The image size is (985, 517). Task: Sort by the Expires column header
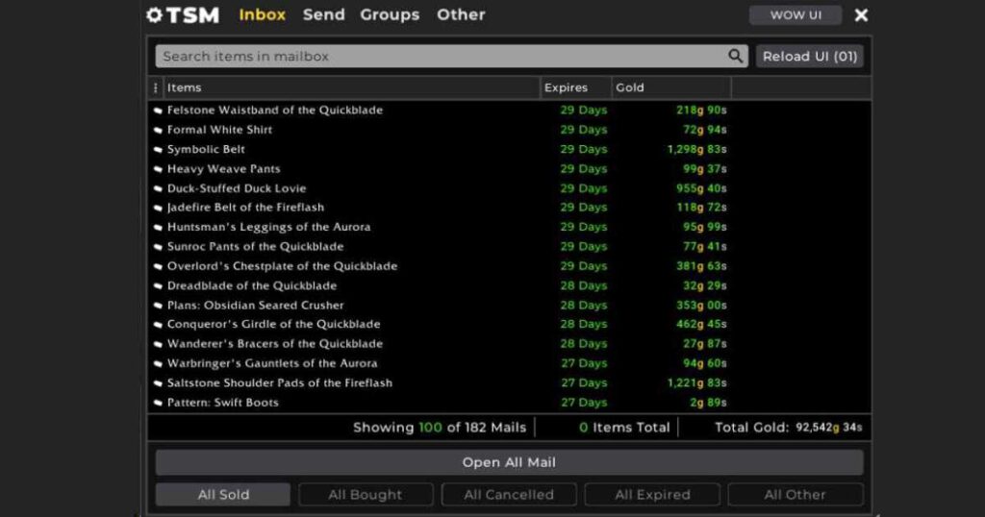tap(566, 87)
